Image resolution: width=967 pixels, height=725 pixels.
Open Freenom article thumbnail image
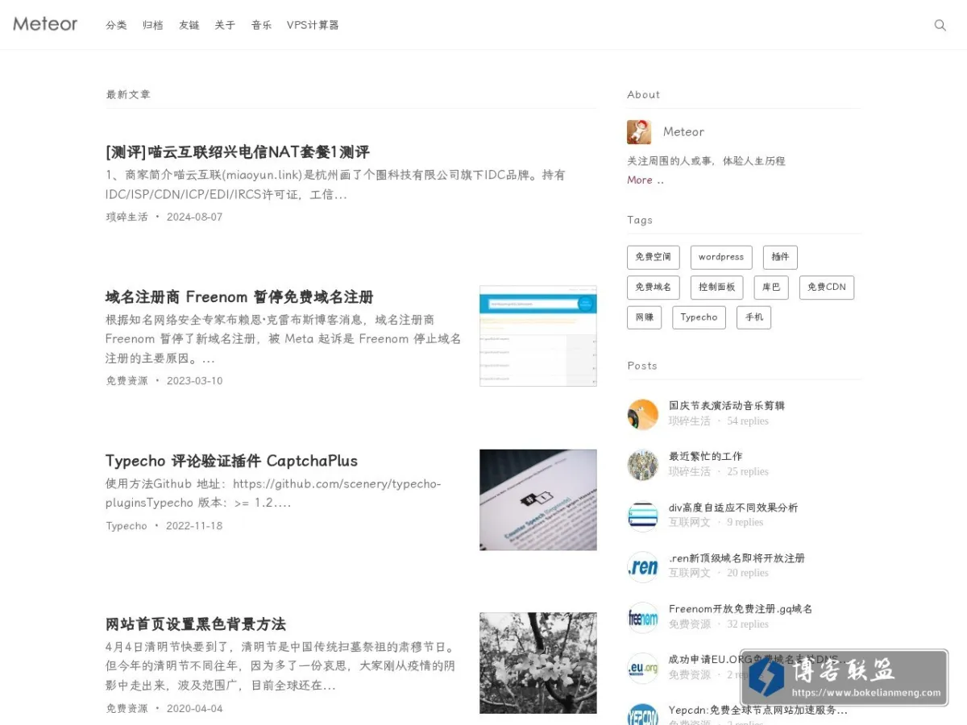click(538, 336)
